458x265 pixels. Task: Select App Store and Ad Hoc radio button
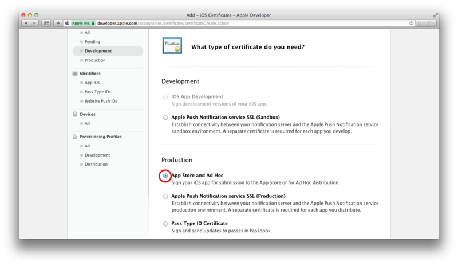pyautogui.click(x=165, y=176)
